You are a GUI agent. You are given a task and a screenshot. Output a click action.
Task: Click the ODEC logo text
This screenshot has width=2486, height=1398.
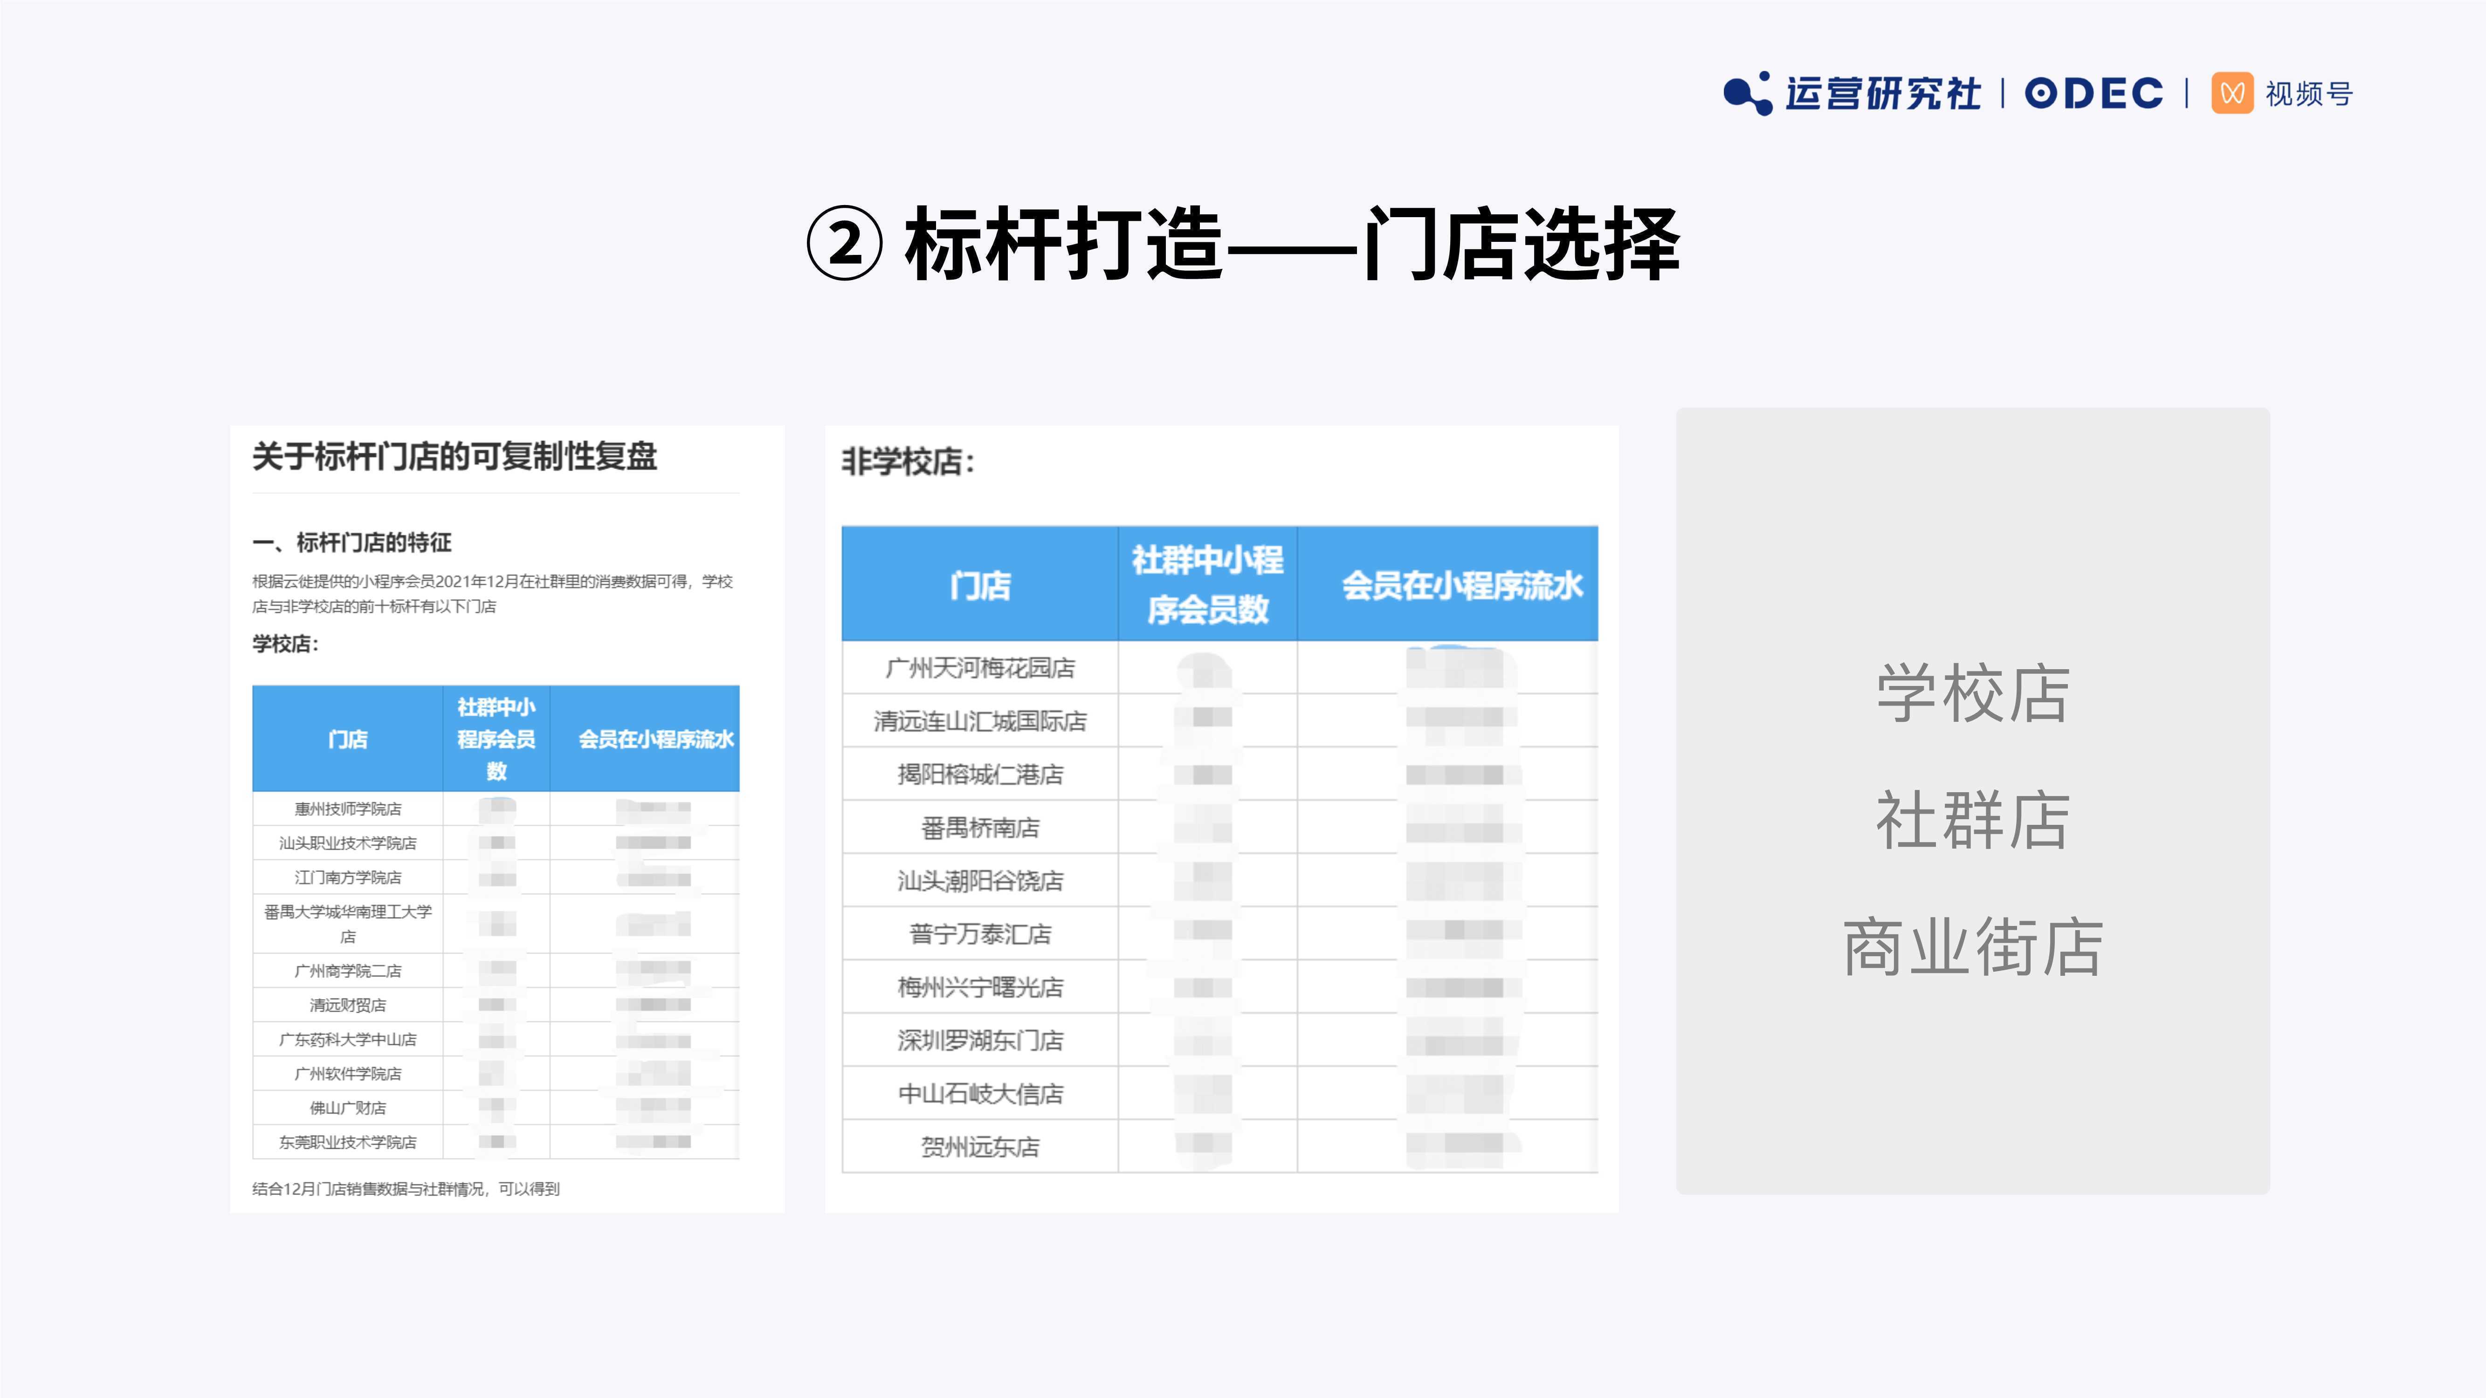2094,94
